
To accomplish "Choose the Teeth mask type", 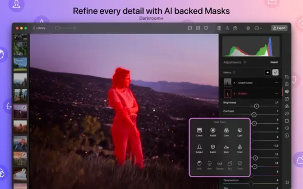I will click(240, 165).
